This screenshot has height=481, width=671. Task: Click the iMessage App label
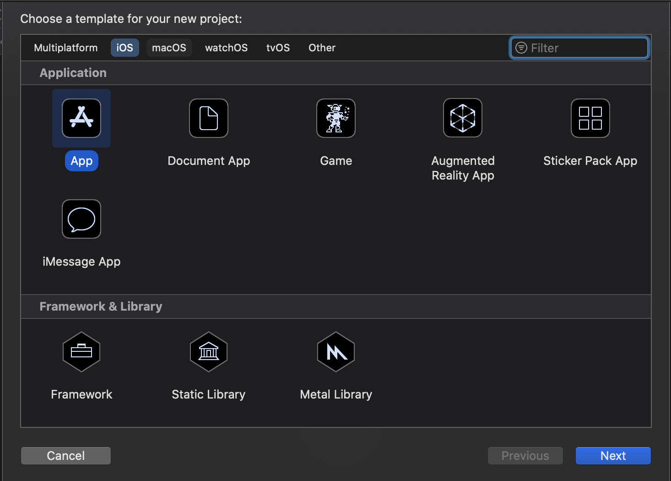(x=81, y=262)
